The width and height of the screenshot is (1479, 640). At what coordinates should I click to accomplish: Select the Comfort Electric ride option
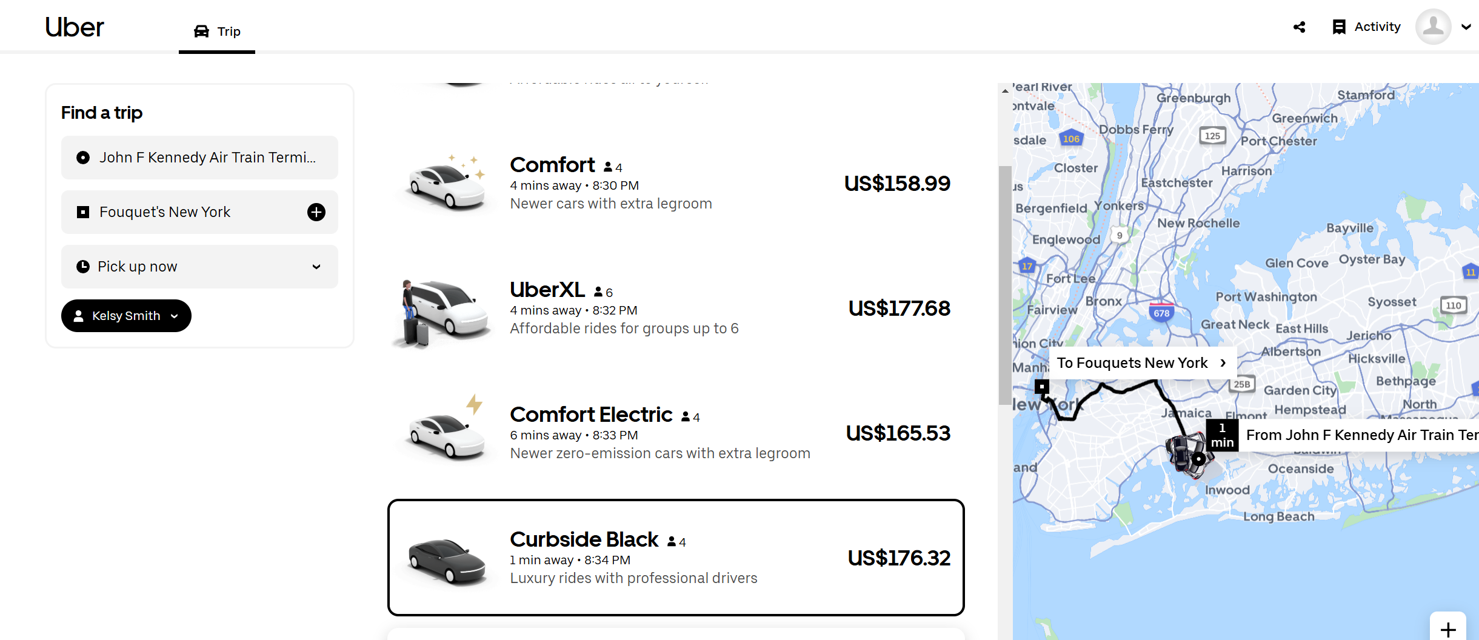coord(675,433)
